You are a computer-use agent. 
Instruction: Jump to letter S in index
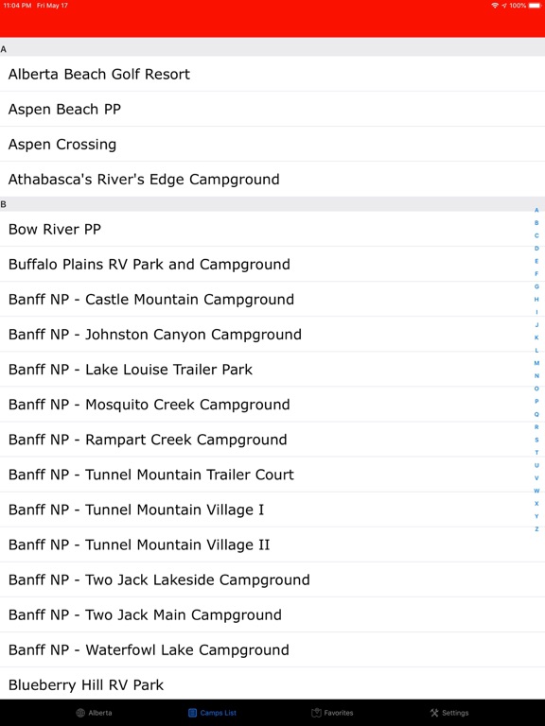[536, 440]
